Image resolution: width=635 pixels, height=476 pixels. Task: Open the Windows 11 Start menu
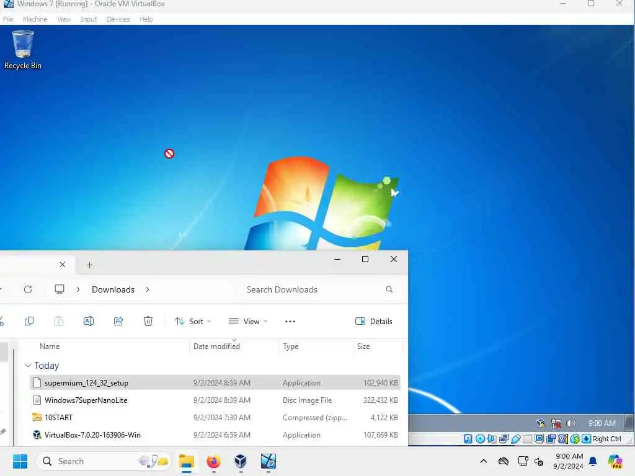[x=20, y=461]
